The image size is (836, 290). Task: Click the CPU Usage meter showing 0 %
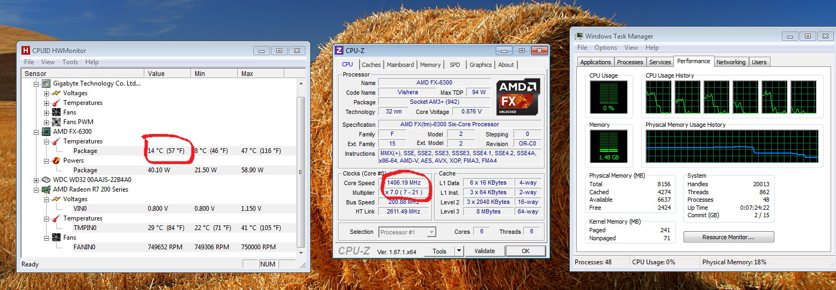(x=608, y=97)
